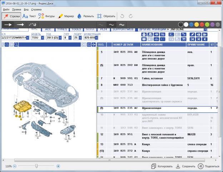Pick the yellow color swatch
This screenshot has height=172, width=223.
pos(197,24)
